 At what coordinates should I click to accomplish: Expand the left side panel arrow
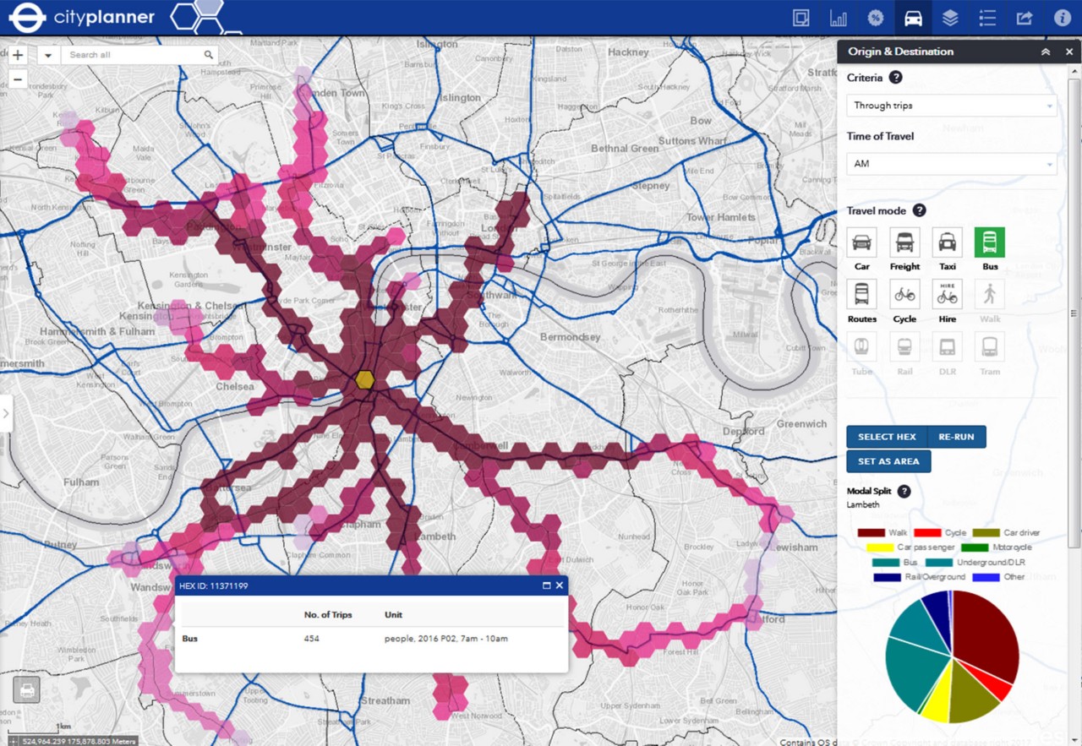pos(6,414)
